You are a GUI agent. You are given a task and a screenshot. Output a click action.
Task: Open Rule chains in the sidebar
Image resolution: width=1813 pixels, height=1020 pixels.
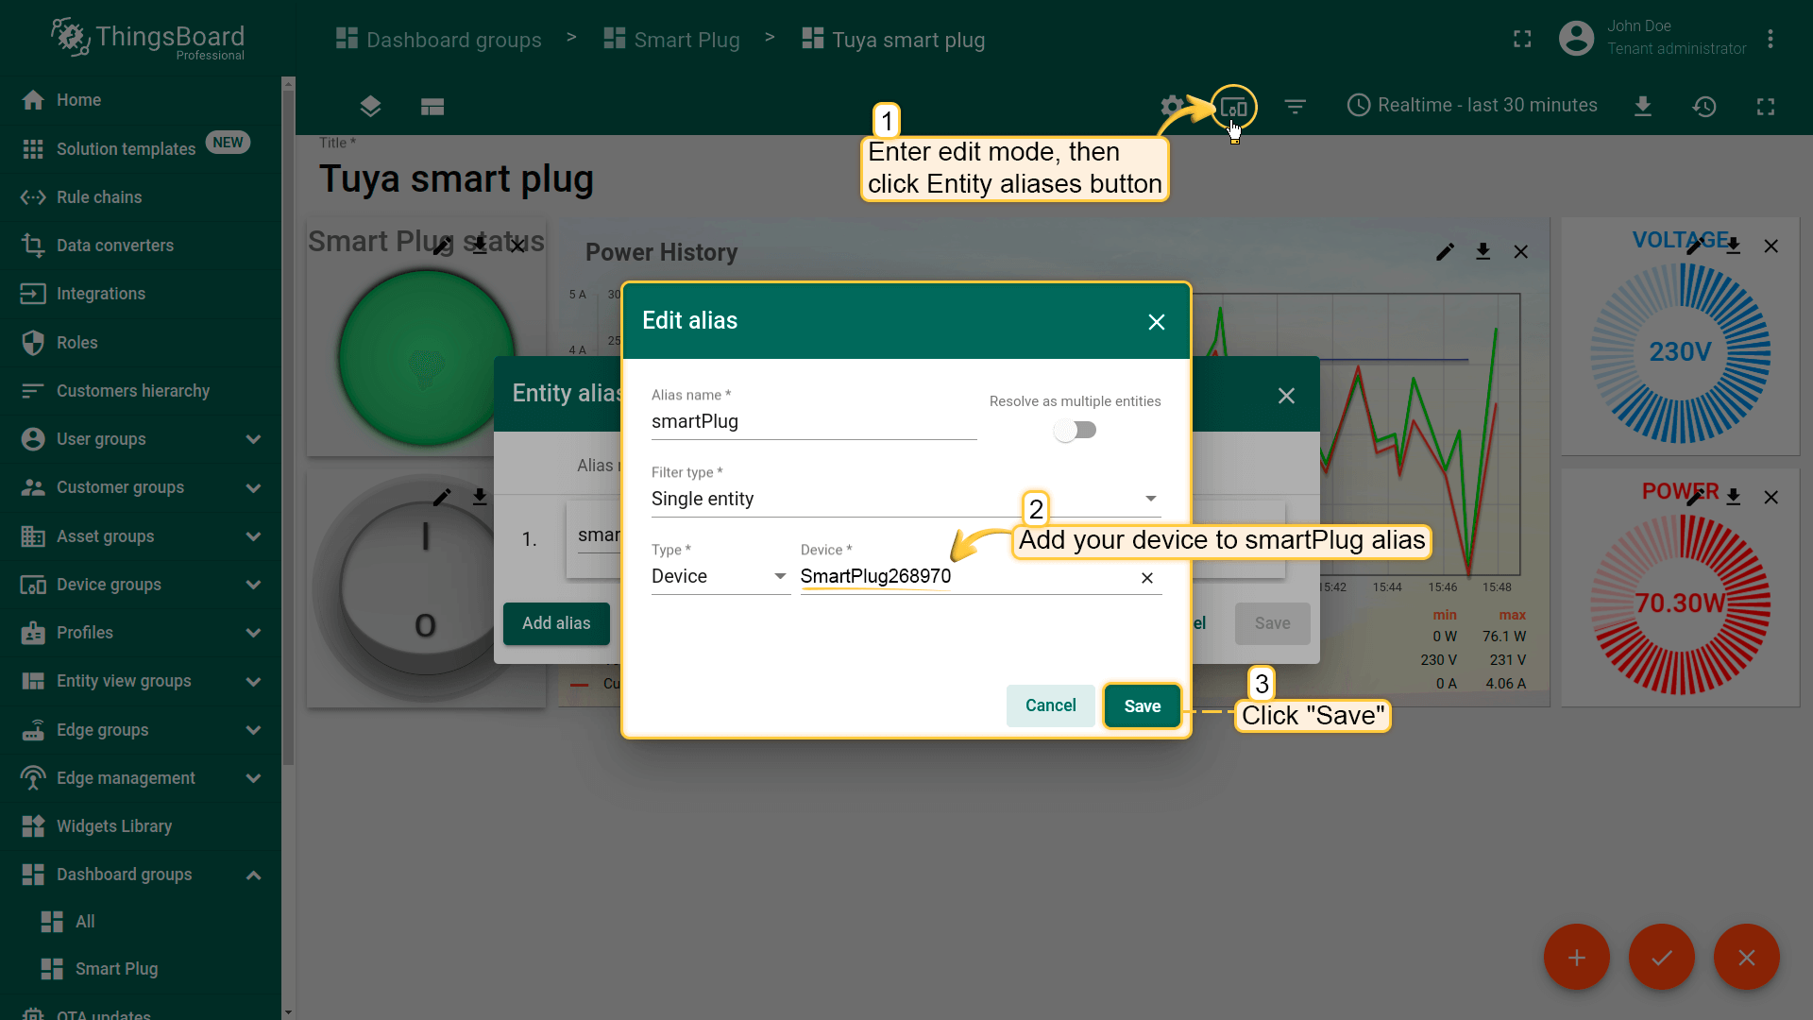(99, 197)
